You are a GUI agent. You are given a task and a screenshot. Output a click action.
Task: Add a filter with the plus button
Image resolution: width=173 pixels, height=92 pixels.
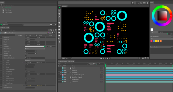click(36, 53)
